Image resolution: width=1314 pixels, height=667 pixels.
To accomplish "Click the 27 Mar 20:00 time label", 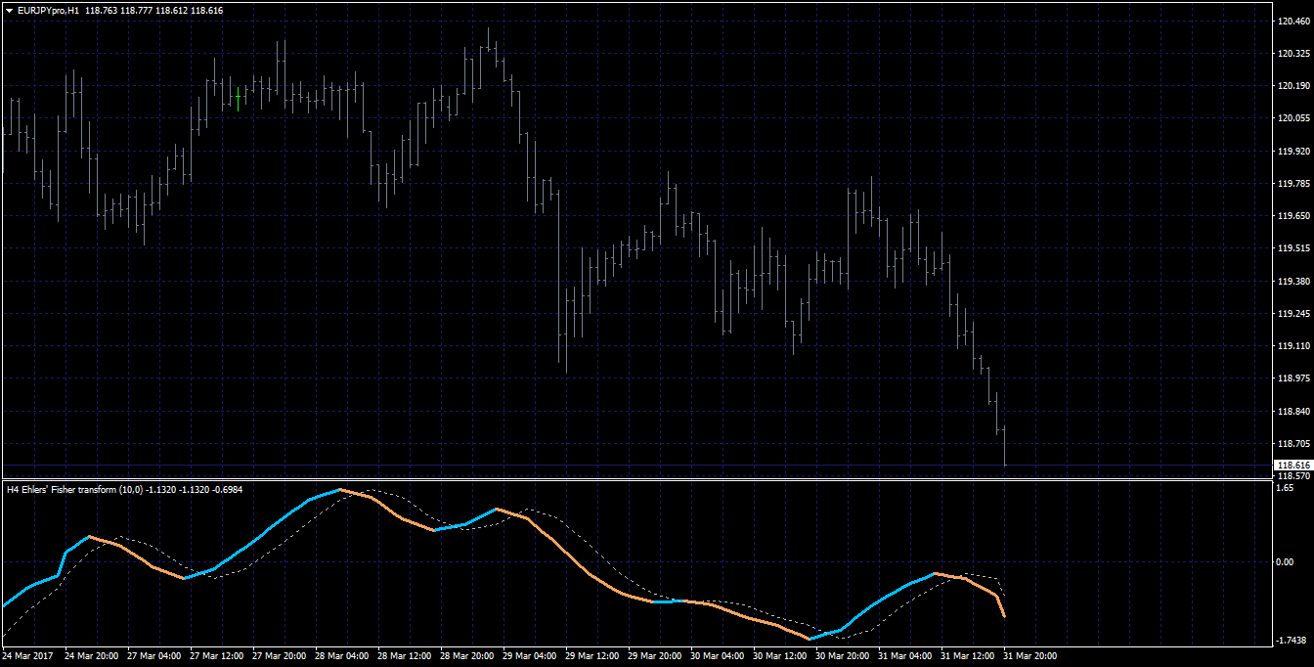I will pyautogui.click(x=280, y=656).
